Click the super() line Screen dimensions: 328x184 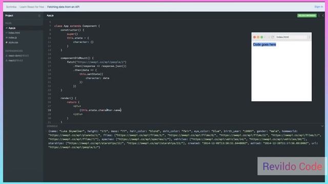tap(72, 34)
